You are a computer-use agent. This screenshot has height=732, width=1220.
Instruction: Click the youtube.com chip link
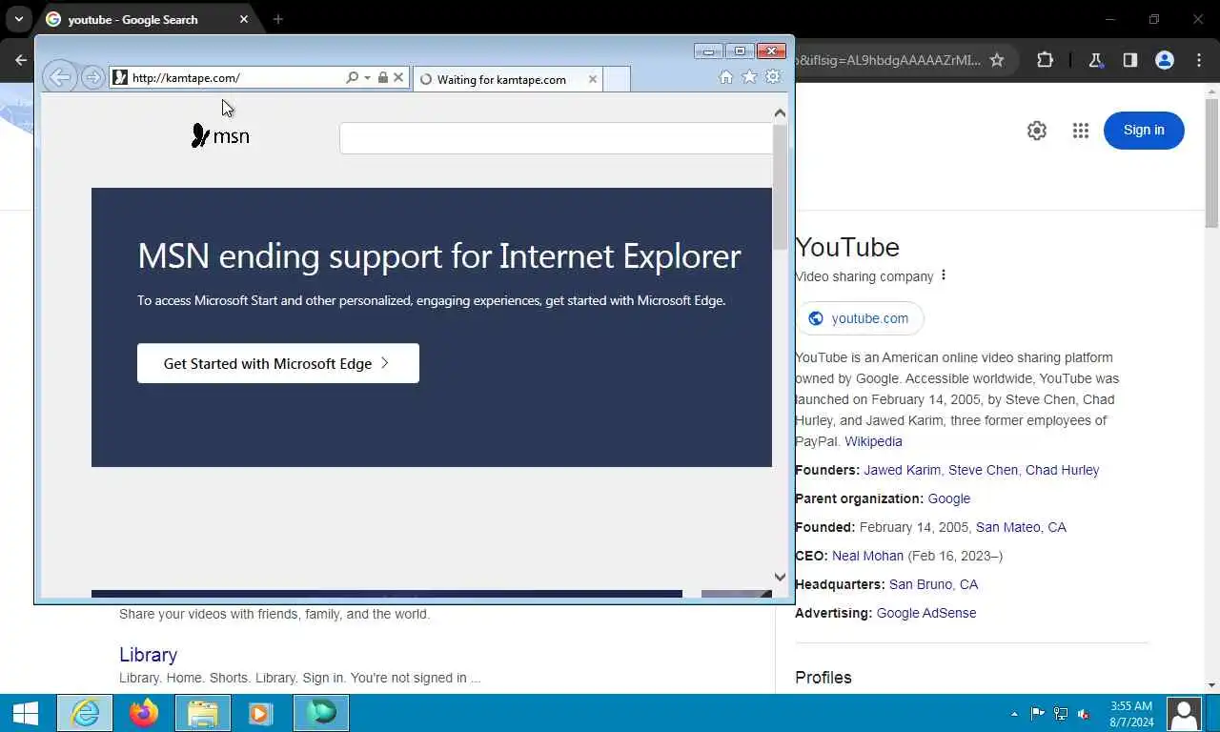tap(860, 318)
